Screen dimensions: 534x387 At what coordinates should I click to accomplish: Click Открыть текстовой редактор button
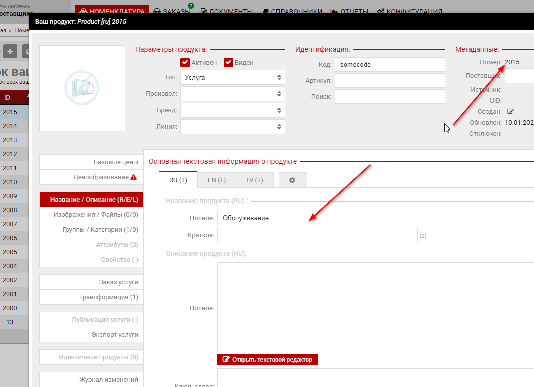(267, 359)
